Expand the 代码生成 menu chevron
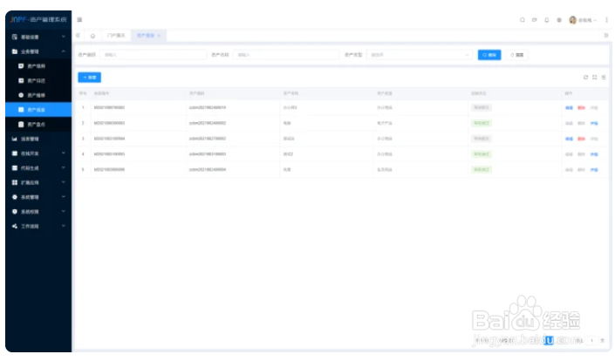This screenshot has width=615, height=361. coord(63,167)
